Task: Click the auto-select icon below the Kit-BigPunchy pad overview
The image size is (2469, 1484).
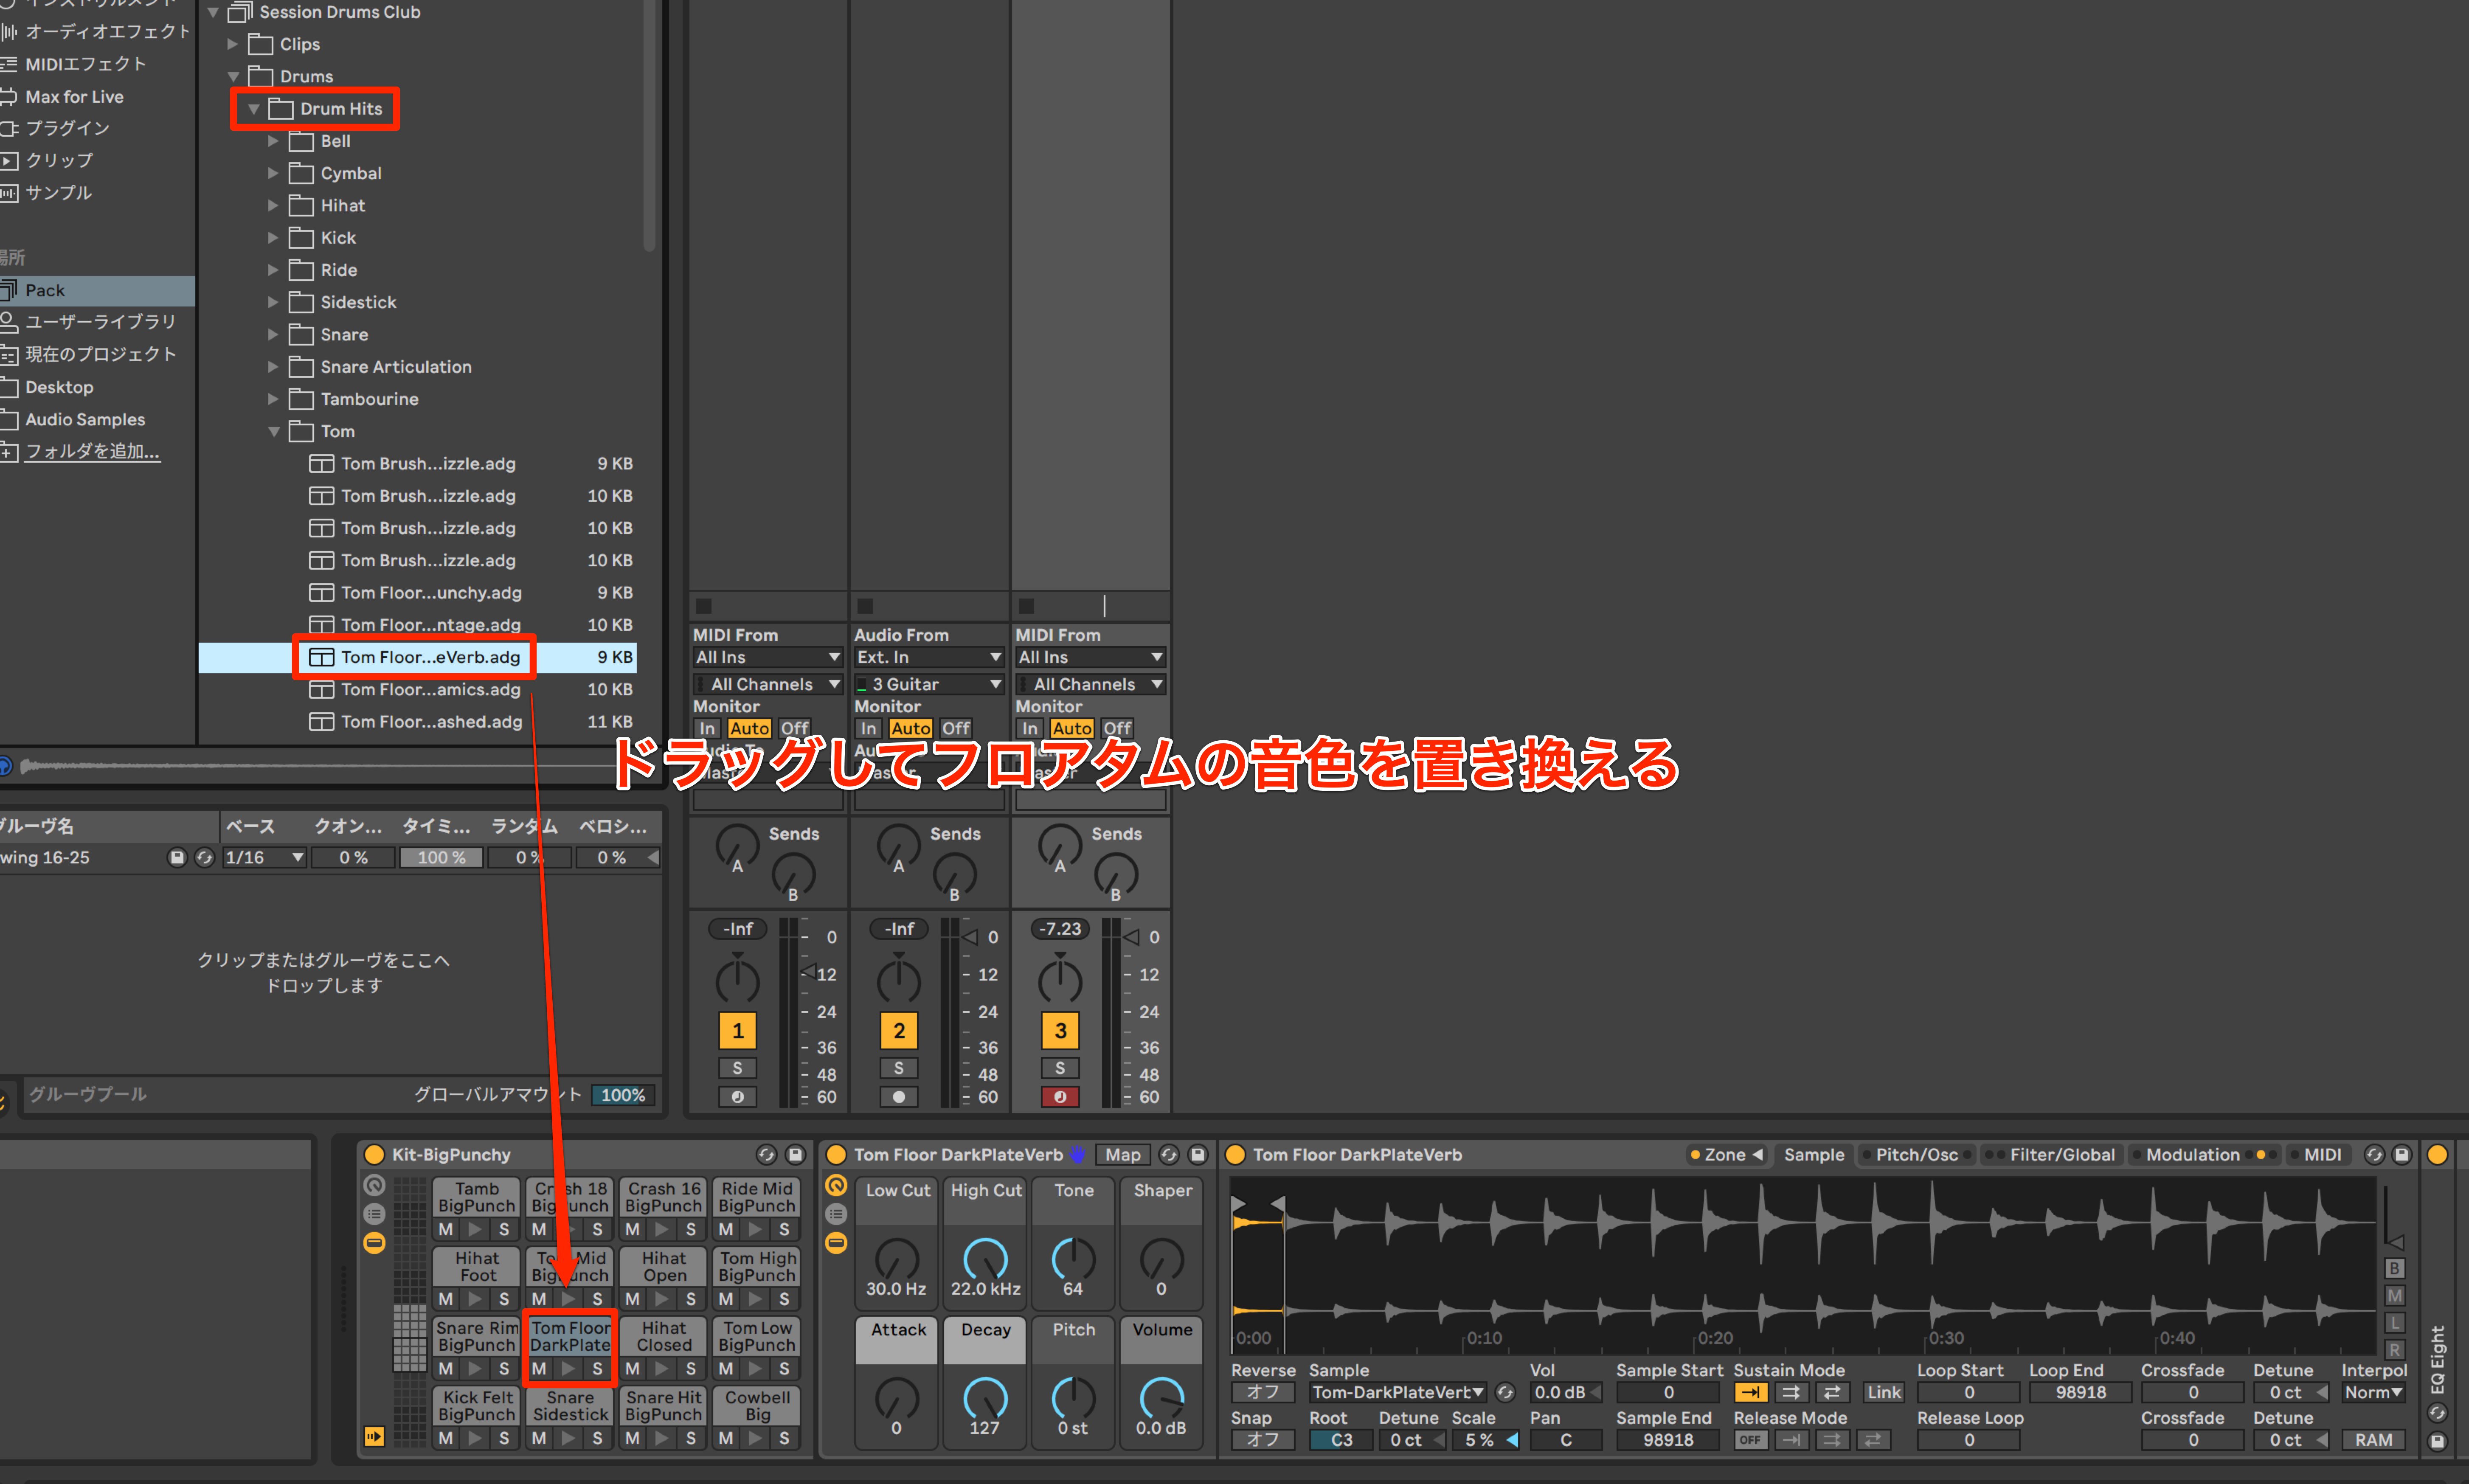Action: [374, 1436]
